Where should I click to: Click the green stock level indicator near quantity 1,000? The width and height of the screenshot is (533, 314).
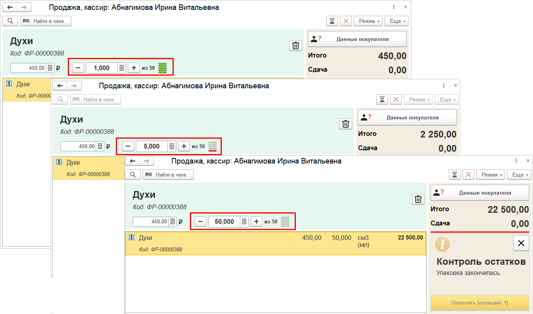pyautogui.click(x=162, y=68)
